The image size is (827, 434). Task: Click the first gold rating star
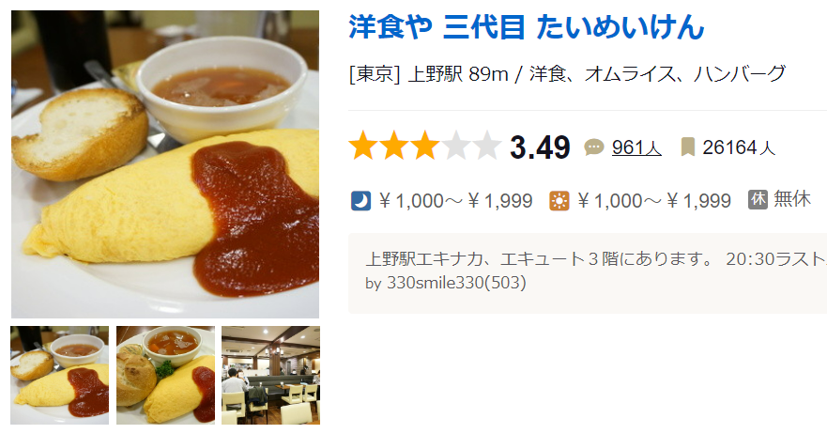(x=363, y=146)
